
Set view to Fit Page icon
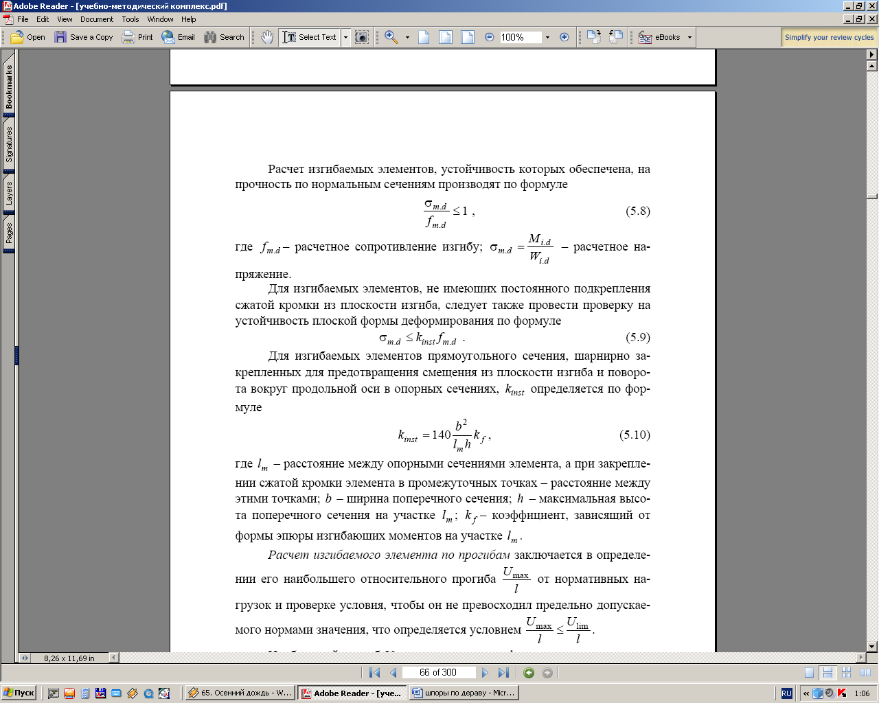[x=446, y=37]
